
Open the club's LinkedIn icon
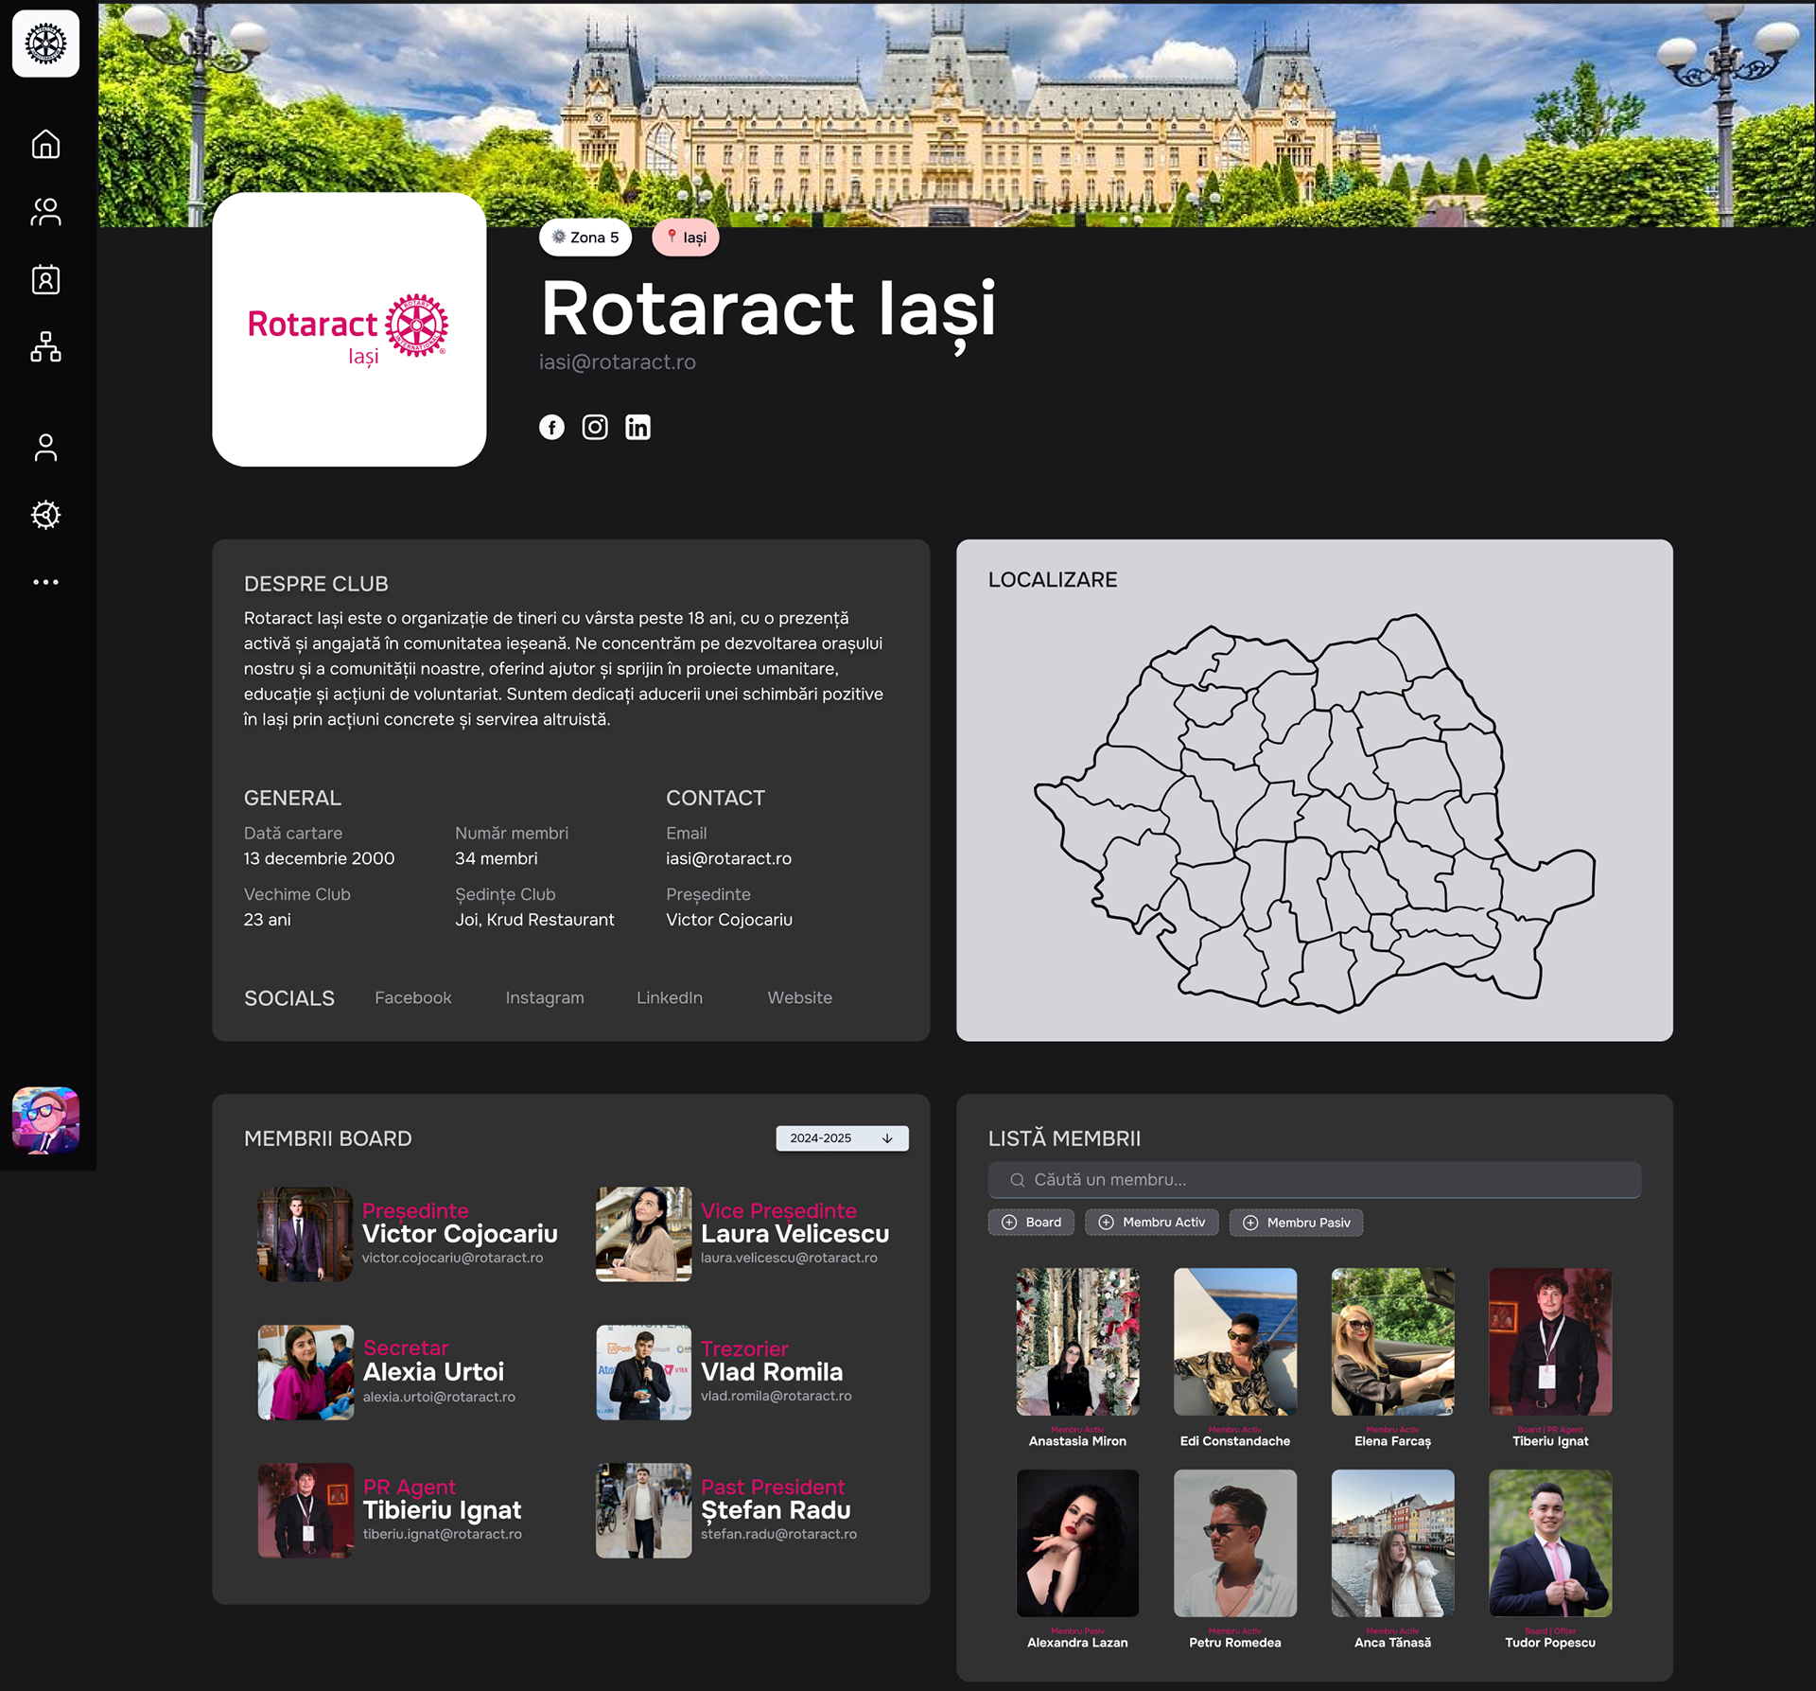(x=637, y=428)
